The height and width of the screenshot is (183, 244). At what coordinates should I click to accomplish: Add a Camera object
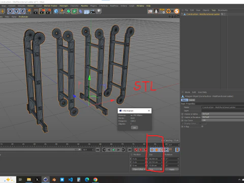click(x=93, y=11)
